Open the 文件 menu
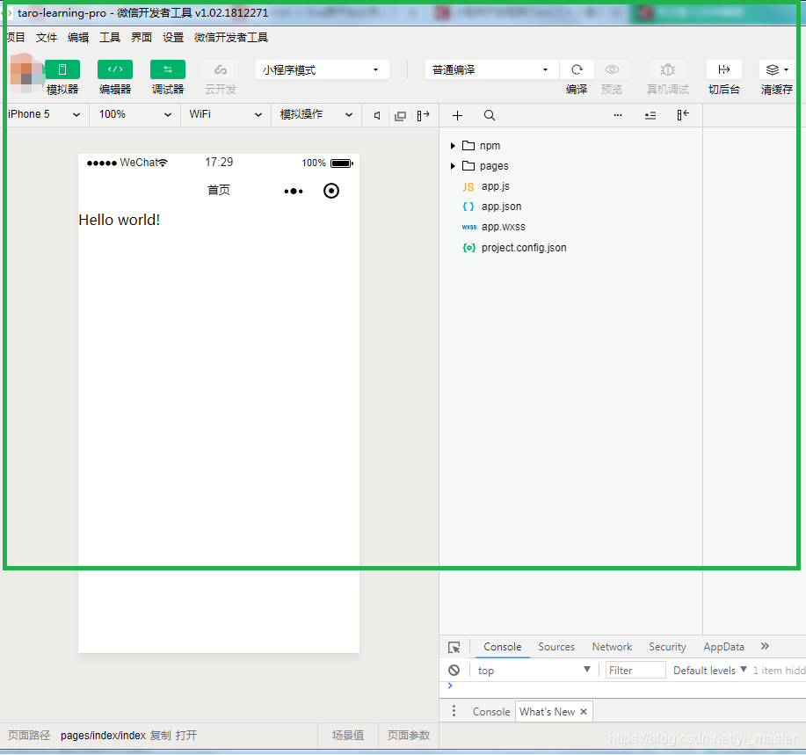806x755 pixels. tap(47, 38)
